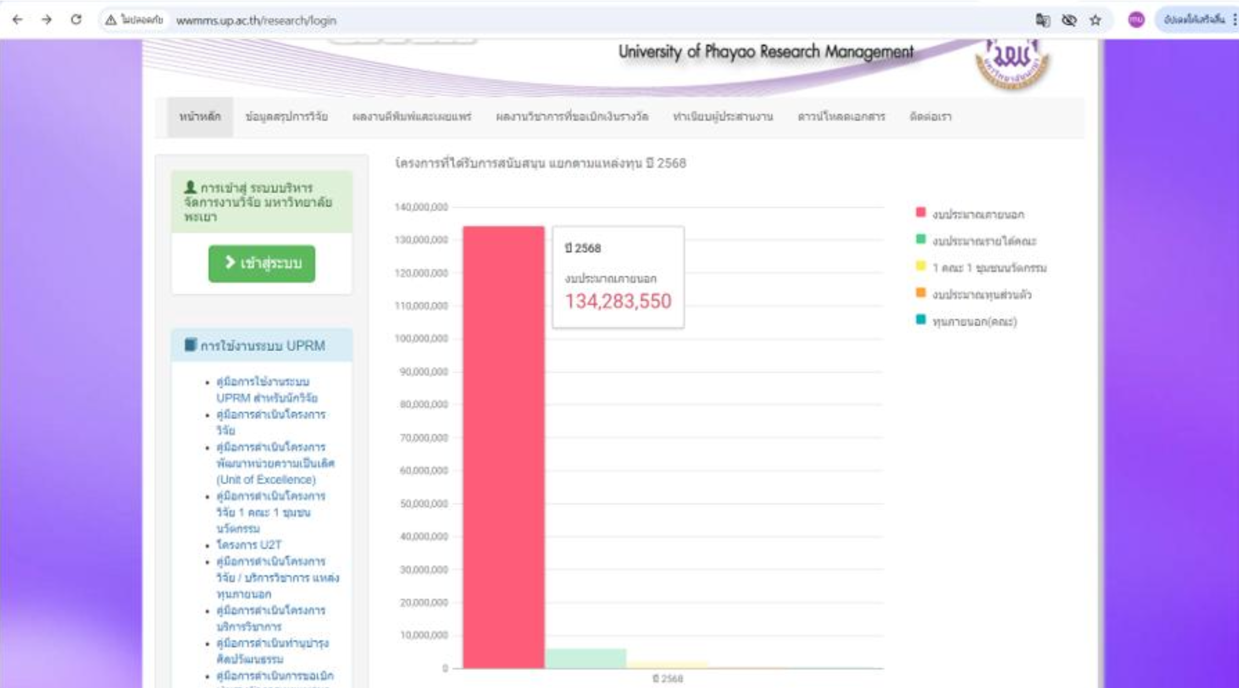Reload the current page
Screen dimensions: 1239x688
76,20
